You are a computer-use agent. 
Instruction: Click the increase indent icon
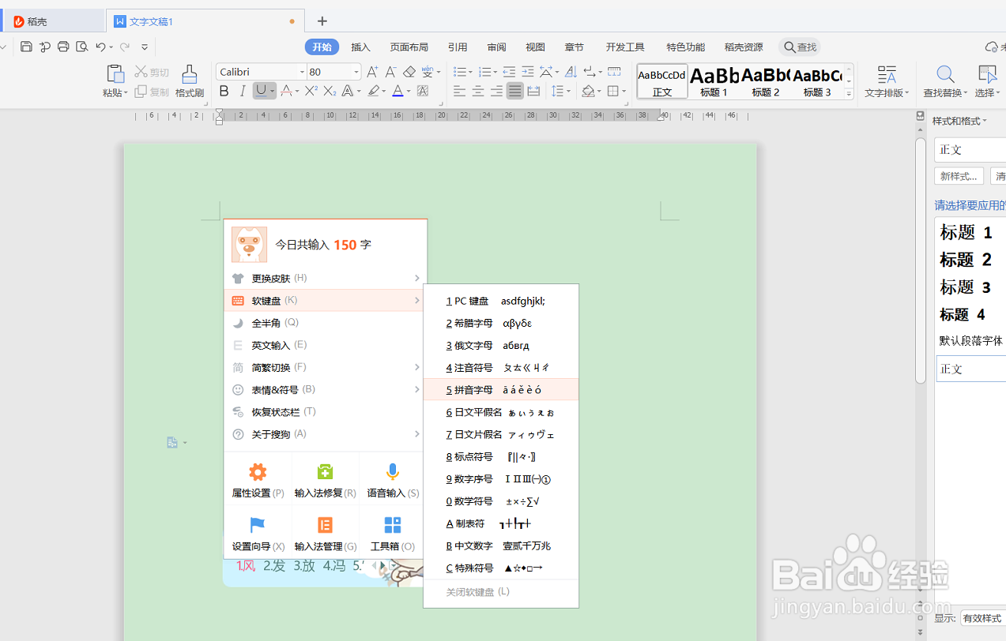527,72
